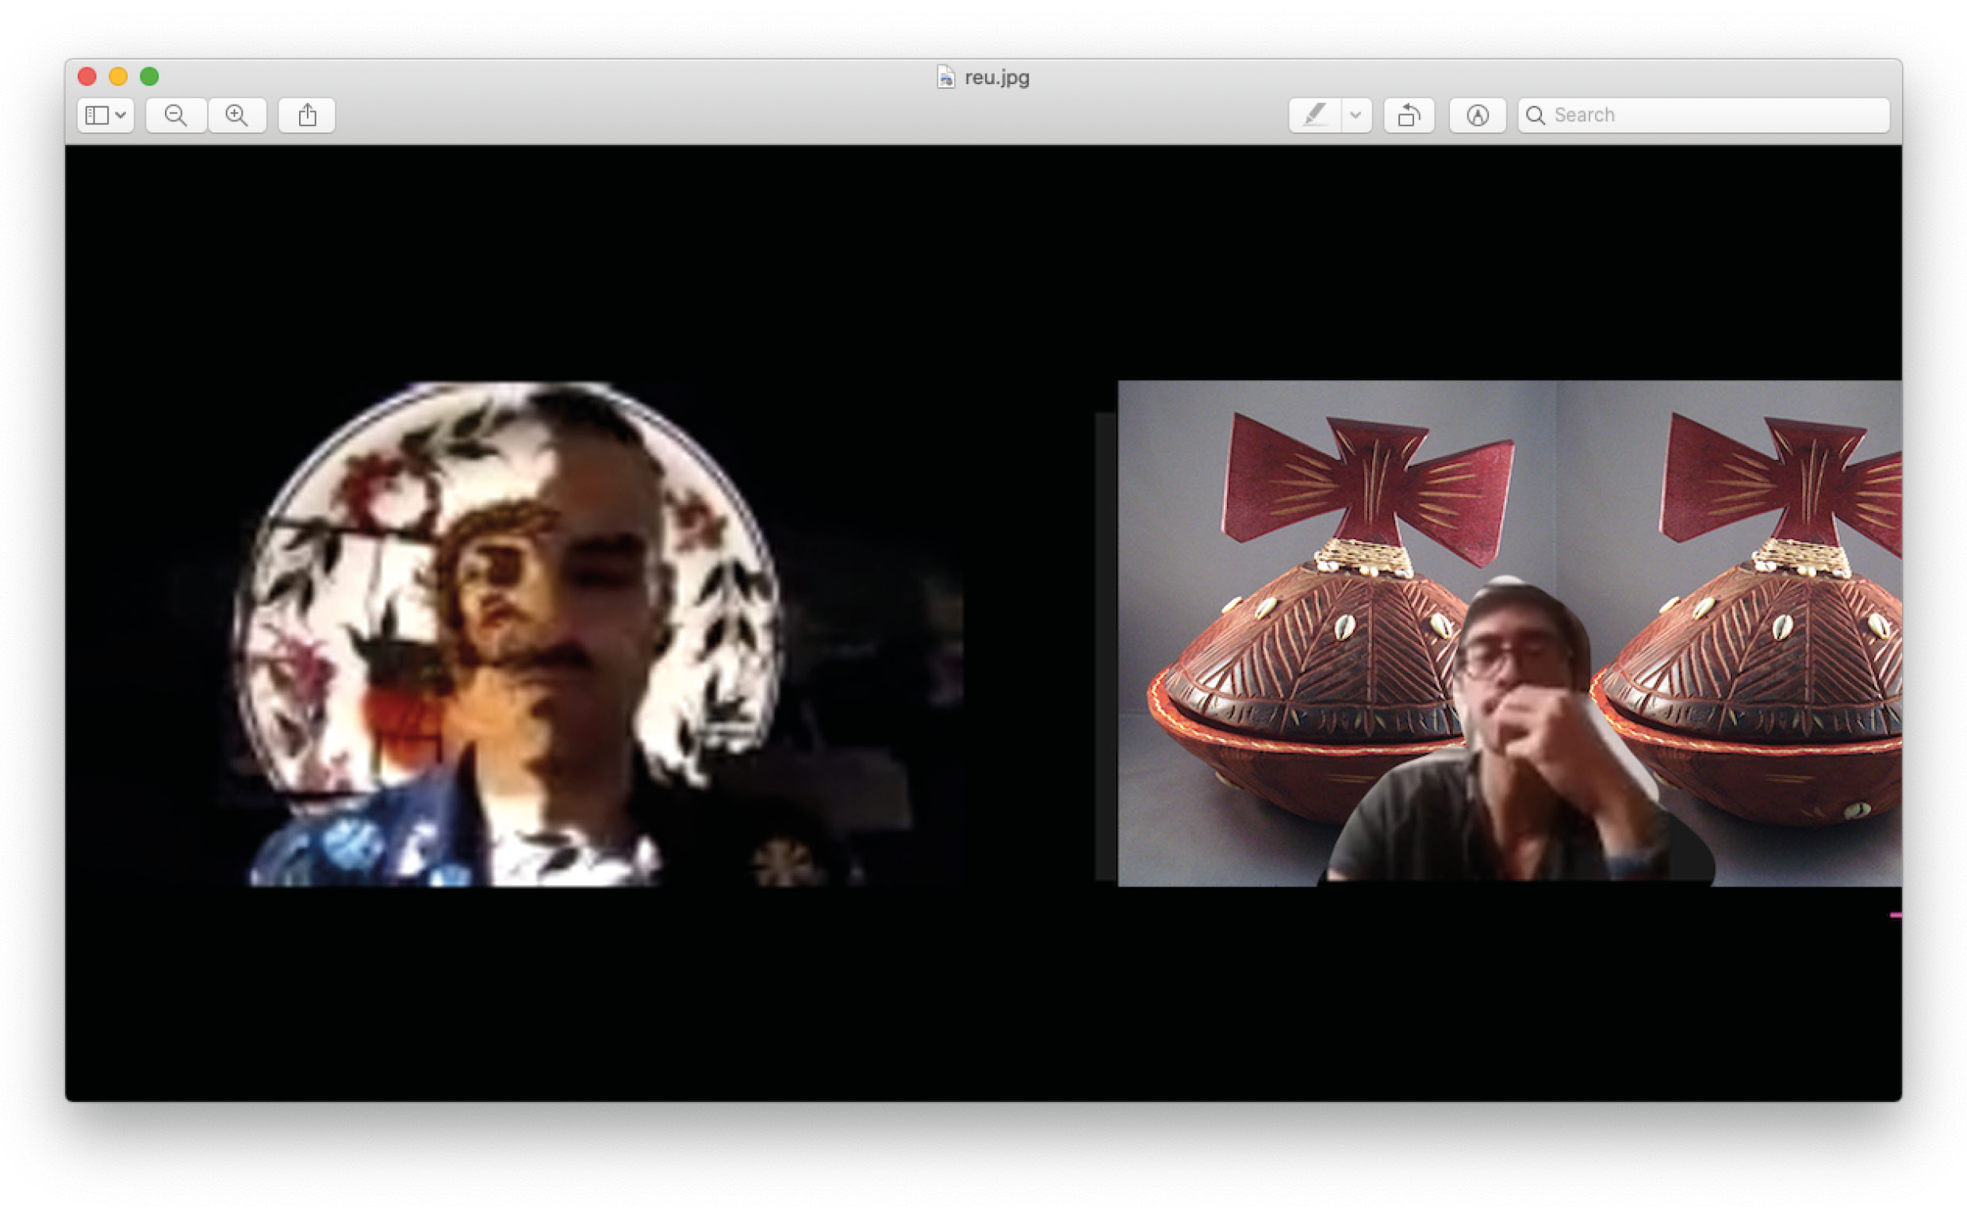Rotate the image using rotate icon
This screenshot has height=1217, width=1967.
click(1409, 115)
